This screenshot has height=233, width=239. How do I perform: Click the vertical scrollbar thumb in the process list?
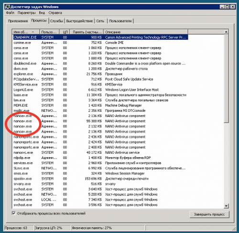click(226, 78)
